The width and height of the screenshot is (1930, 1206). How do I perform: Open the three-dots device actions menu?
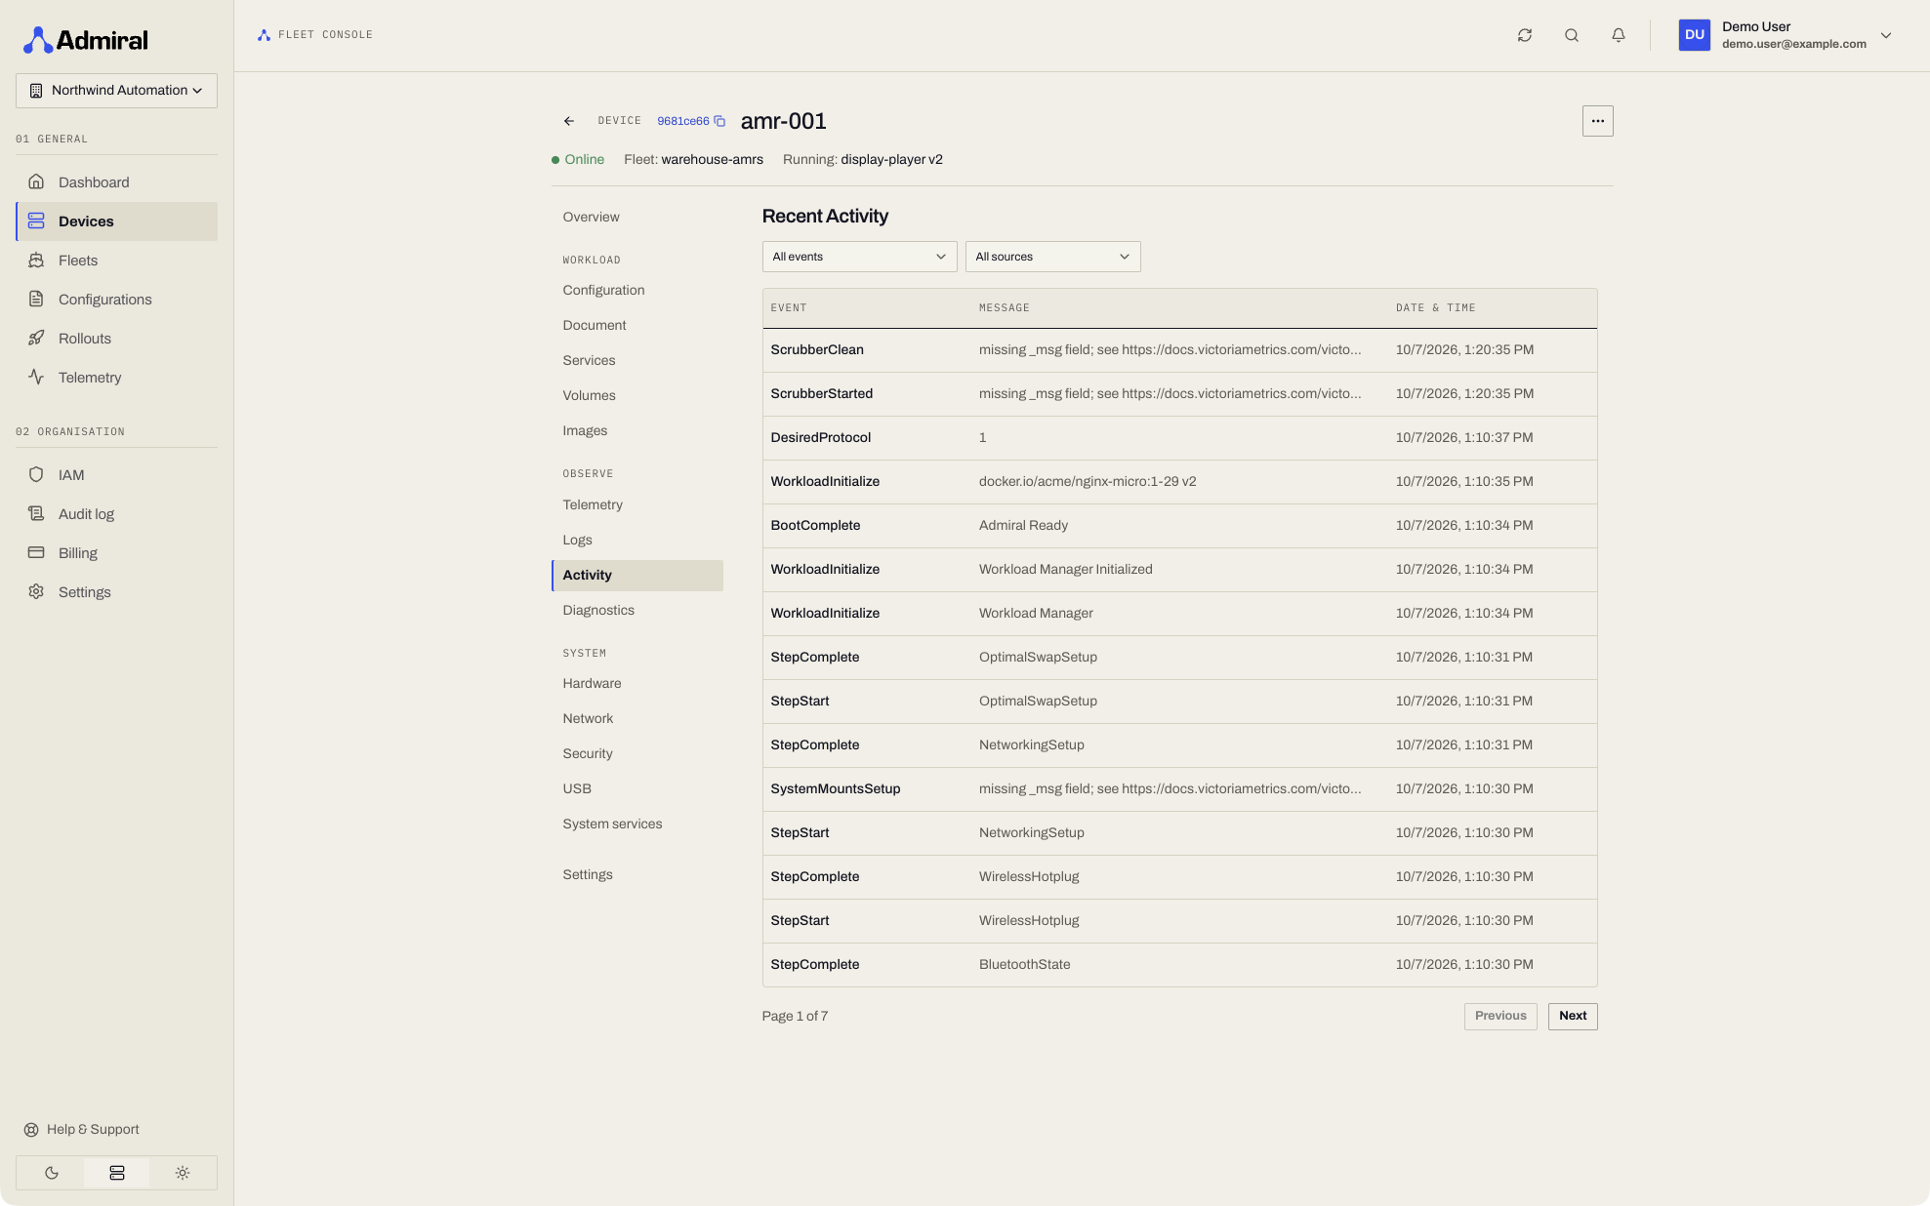[x=1597, y=121]
